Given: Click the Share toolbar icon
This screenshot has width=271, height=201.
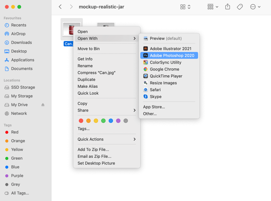Looking at the screenshot, I should click(228, 7).
